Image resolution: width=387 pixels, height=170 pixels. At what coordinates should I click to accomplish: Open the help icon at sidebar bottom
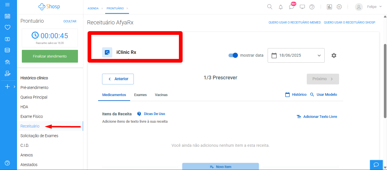click(8, 163)
